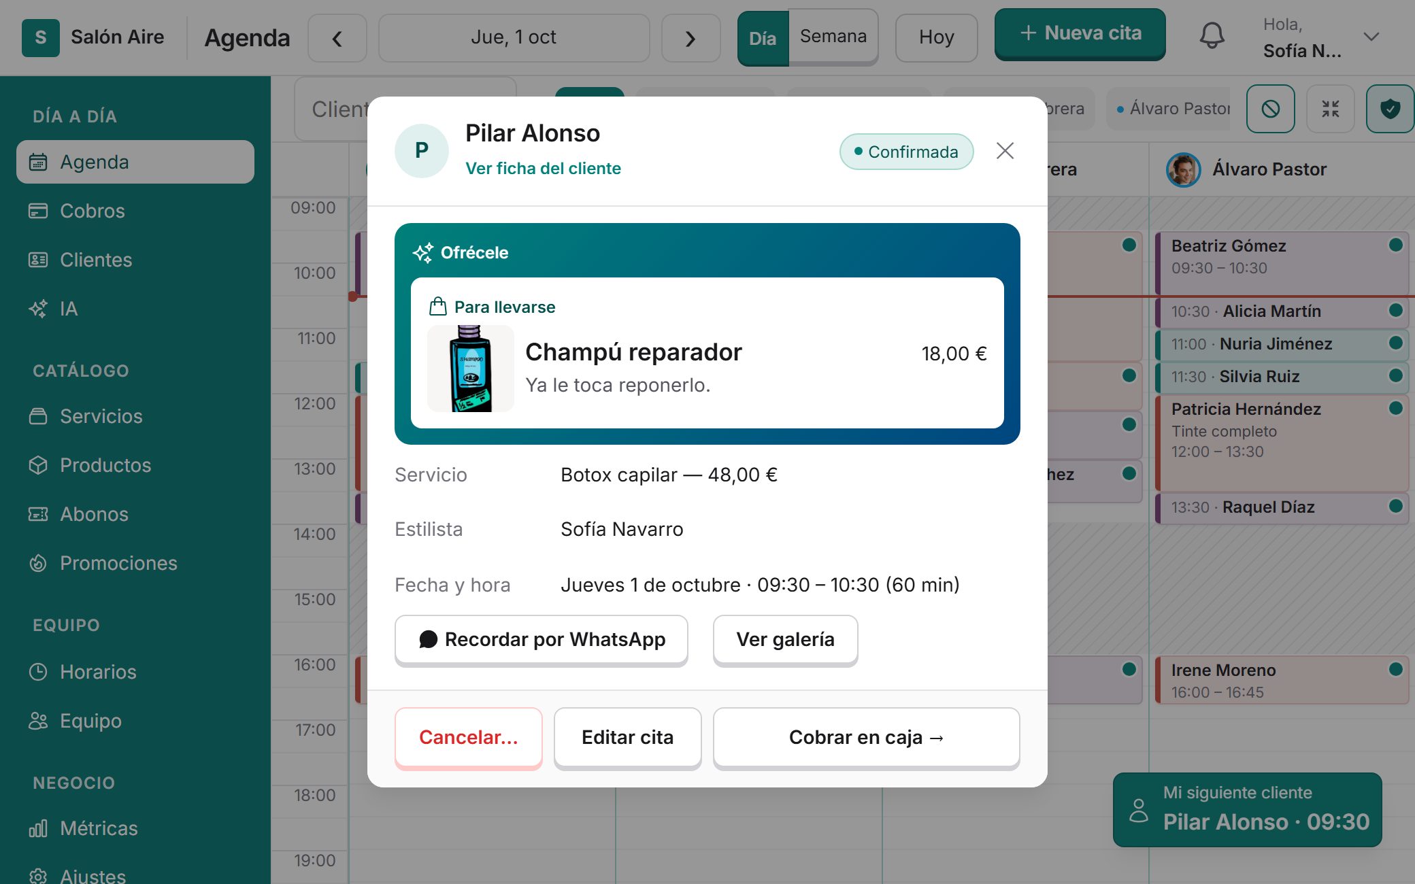Toggle Álvaro Pastor stylist filter chip
The image size is (1415, 884).
point(1170,109)
